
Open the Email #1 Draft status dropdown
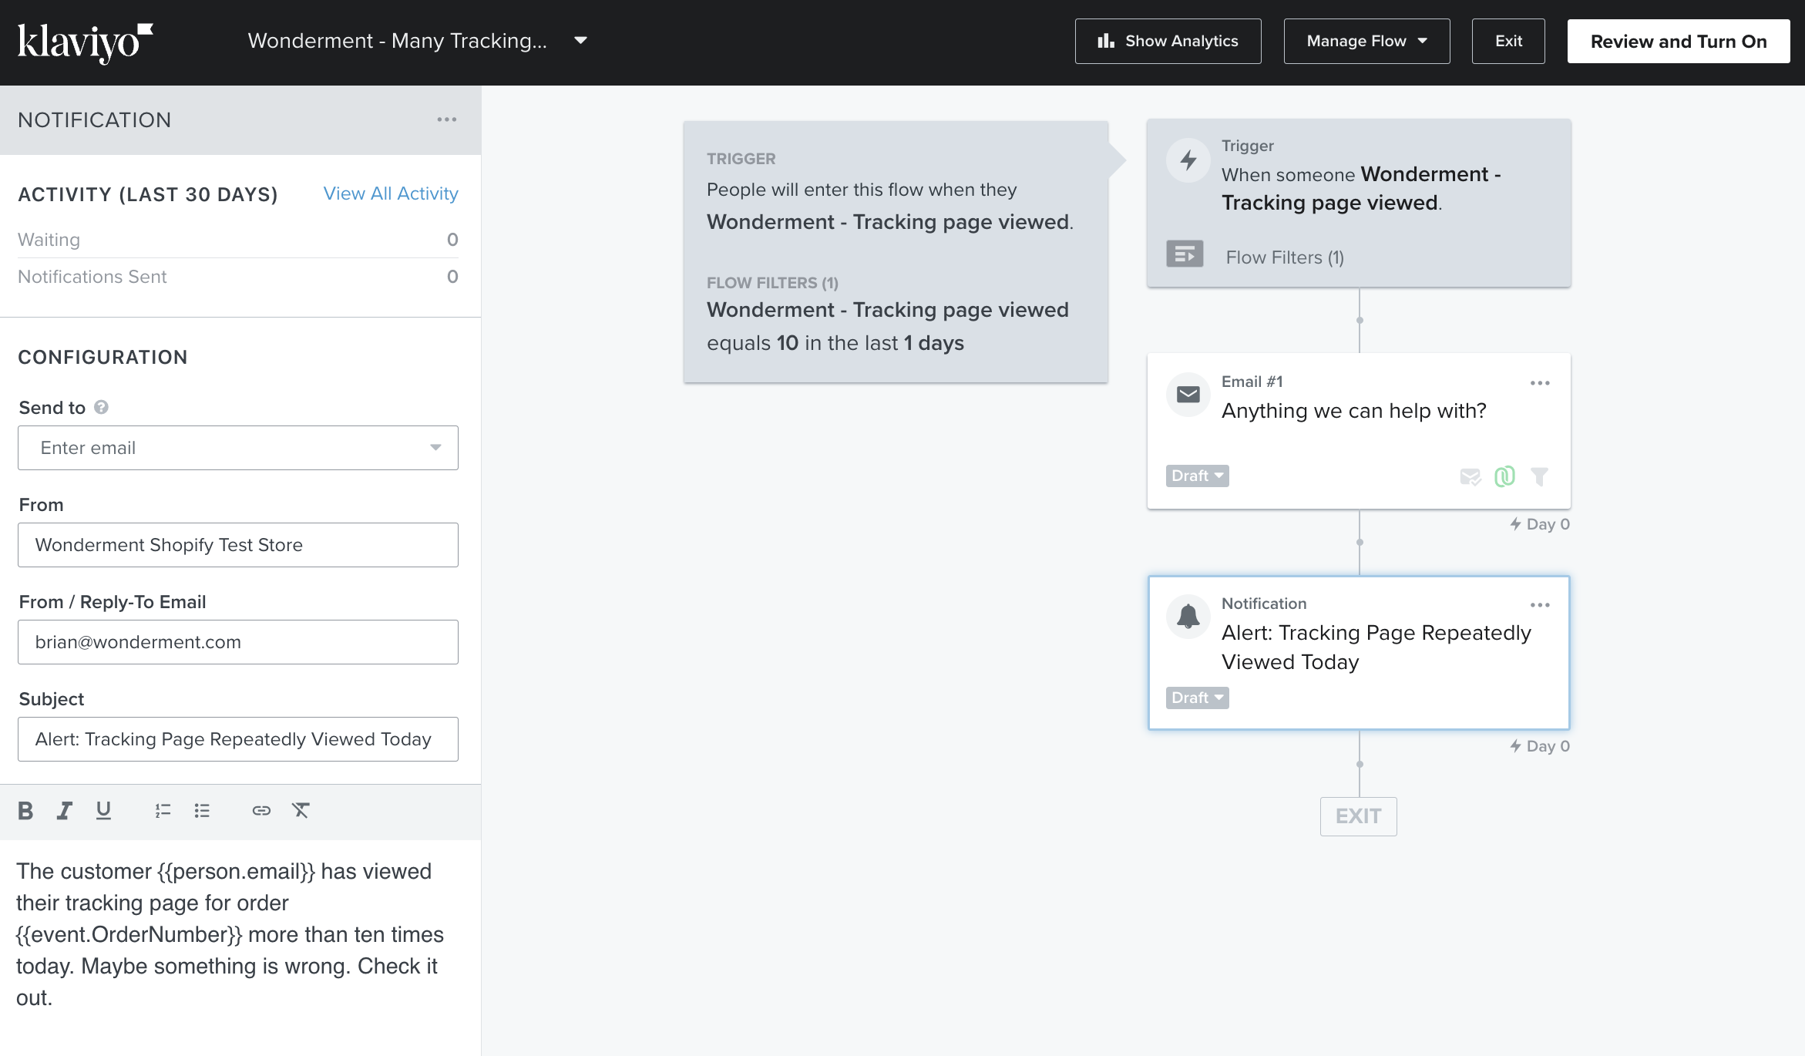coord(1197,476)
